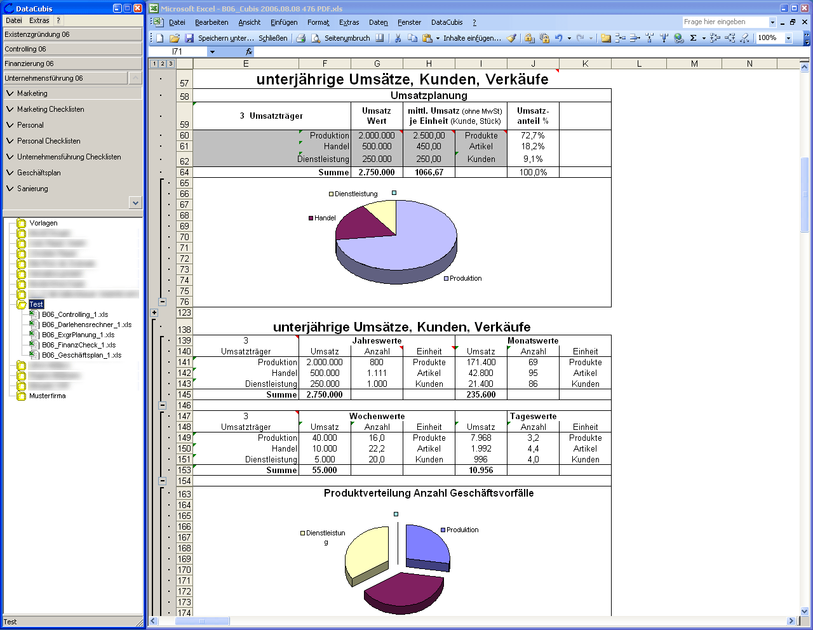Screen dimensions: 813x630
Task: Open the zoom 100% dropdown
Action: coord(788,38)
